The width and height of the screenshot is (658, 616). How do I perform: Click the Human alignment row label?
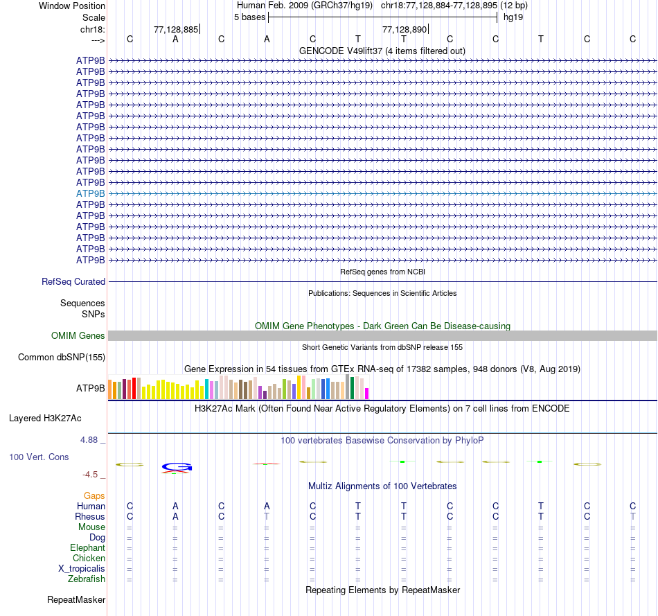[91, 507]
